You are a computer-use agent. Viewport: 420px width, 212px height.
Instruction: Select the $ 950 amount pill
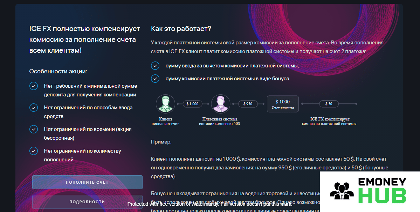coord(248,104)
